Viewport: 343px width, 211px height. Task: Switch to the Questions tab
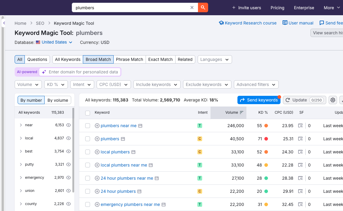click(37, 59)
